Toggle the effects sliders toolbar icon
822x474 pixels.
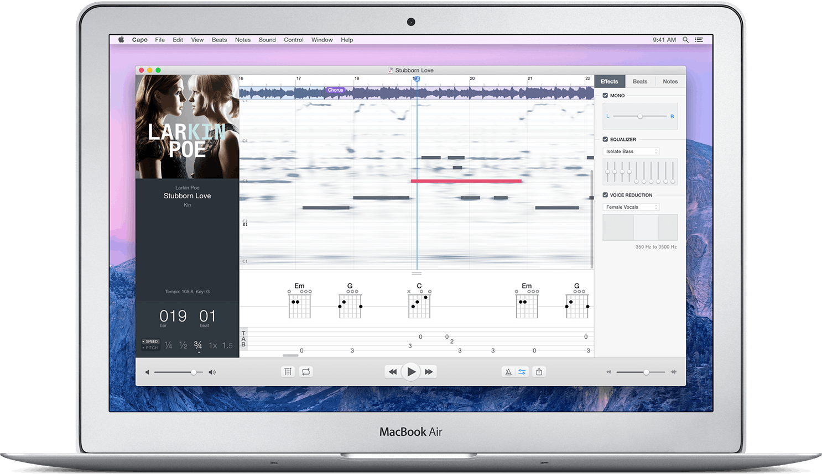522,372
